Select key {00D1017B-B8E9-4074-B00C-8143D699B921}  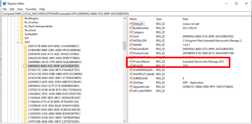point(53,46)
